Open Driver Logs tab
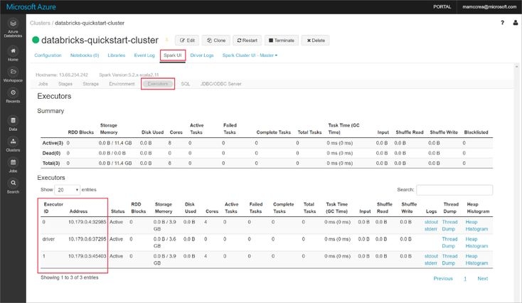This screenshot has height=303, width=522. 202,55
